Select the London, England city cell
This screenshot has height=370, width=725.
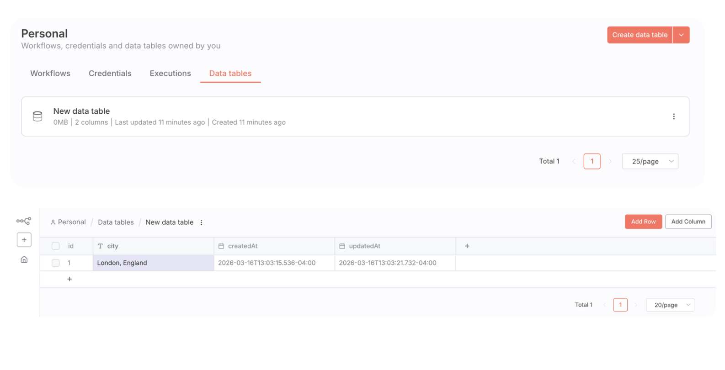click(153, 263)
